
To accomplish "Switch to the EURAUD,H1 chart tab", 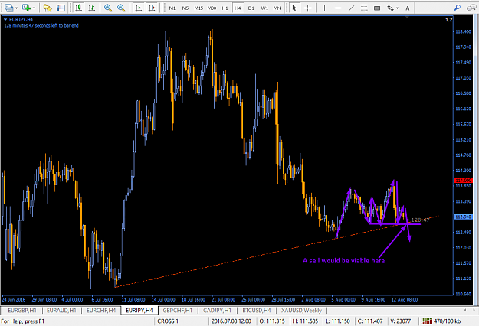I will coord(61,311).
